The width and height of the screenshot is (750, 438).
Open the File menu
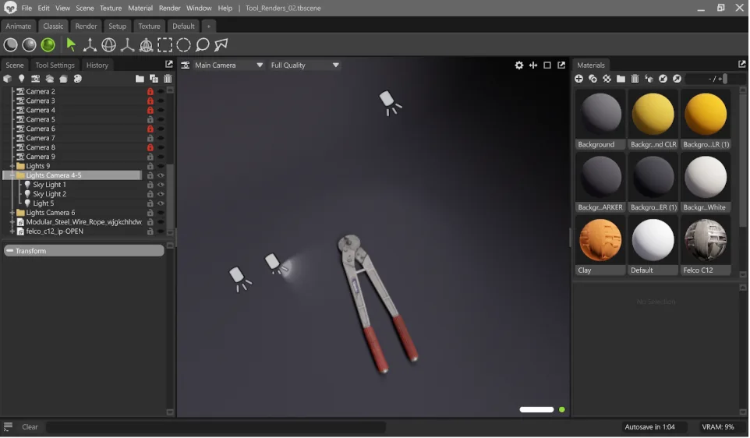[27, 8]
